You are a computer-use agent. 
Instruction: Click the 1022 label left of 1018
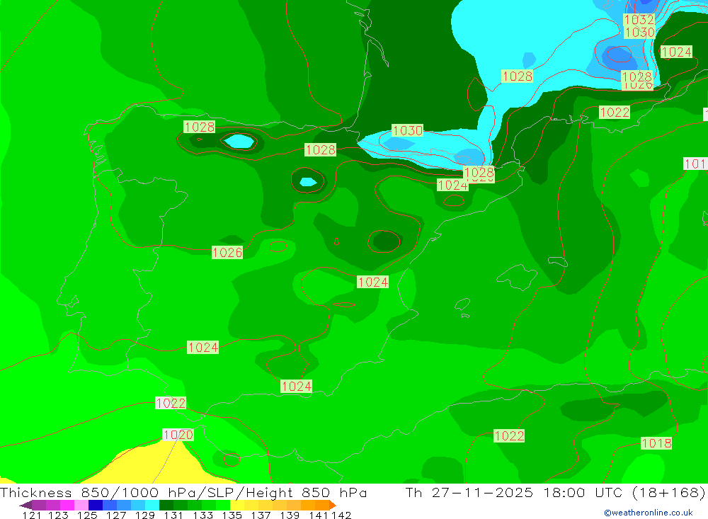(509, 436)
